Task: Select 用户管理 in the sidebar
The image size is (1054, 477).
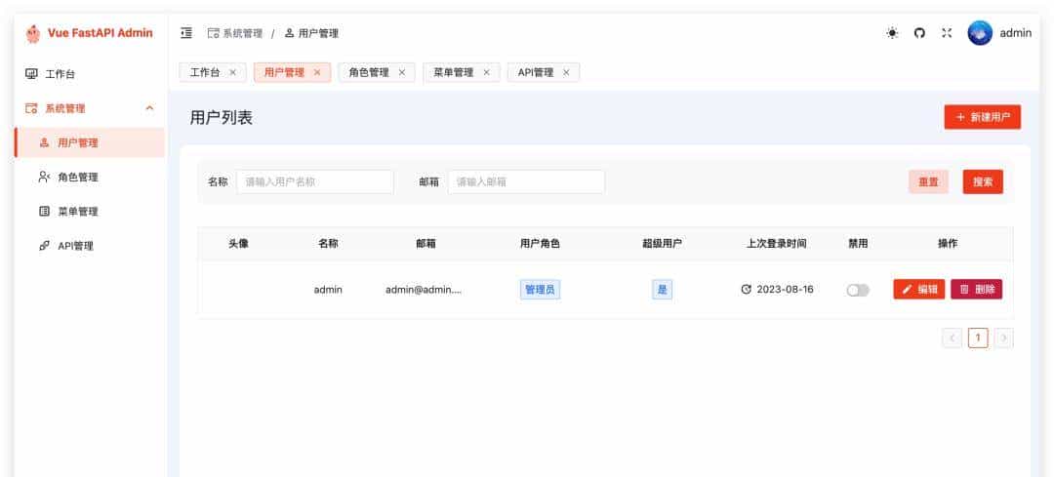Action: (90, 142)
